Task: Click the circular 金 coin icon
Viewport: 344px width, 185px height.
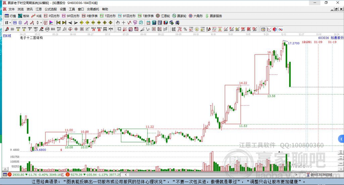Action: [197, 29]
